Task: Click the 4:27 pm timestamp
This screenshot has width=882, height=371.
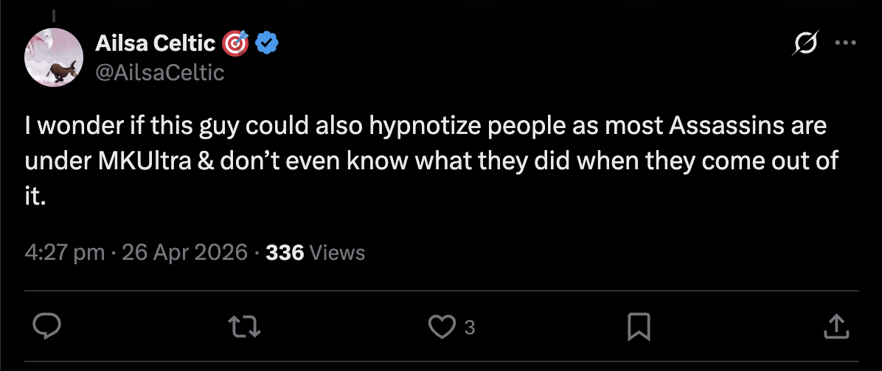Action: pos(65,252)
